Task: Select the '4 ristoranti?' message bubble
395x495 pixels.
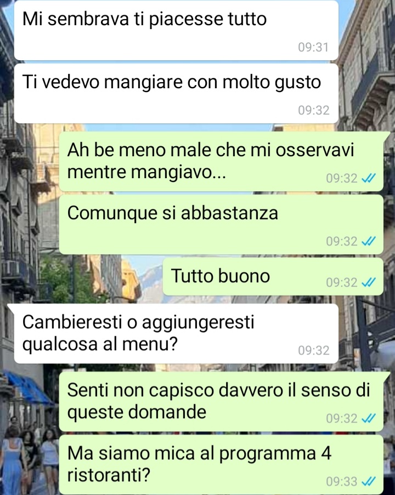Action: 221,465
